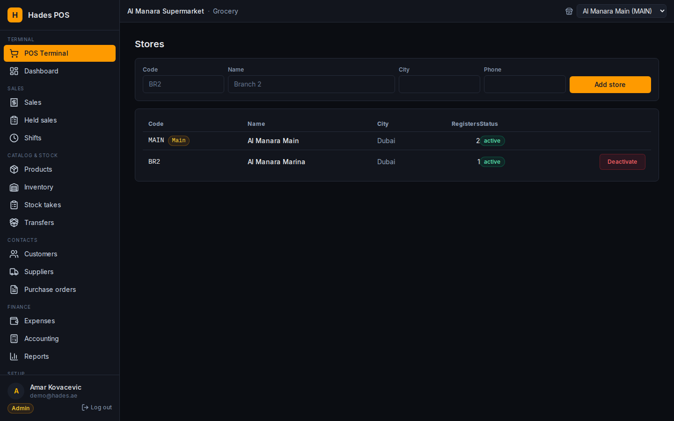Click the Stock takes clipboard icon
Image resolution: width=674 pixels, height=421 pixels.
14,205
